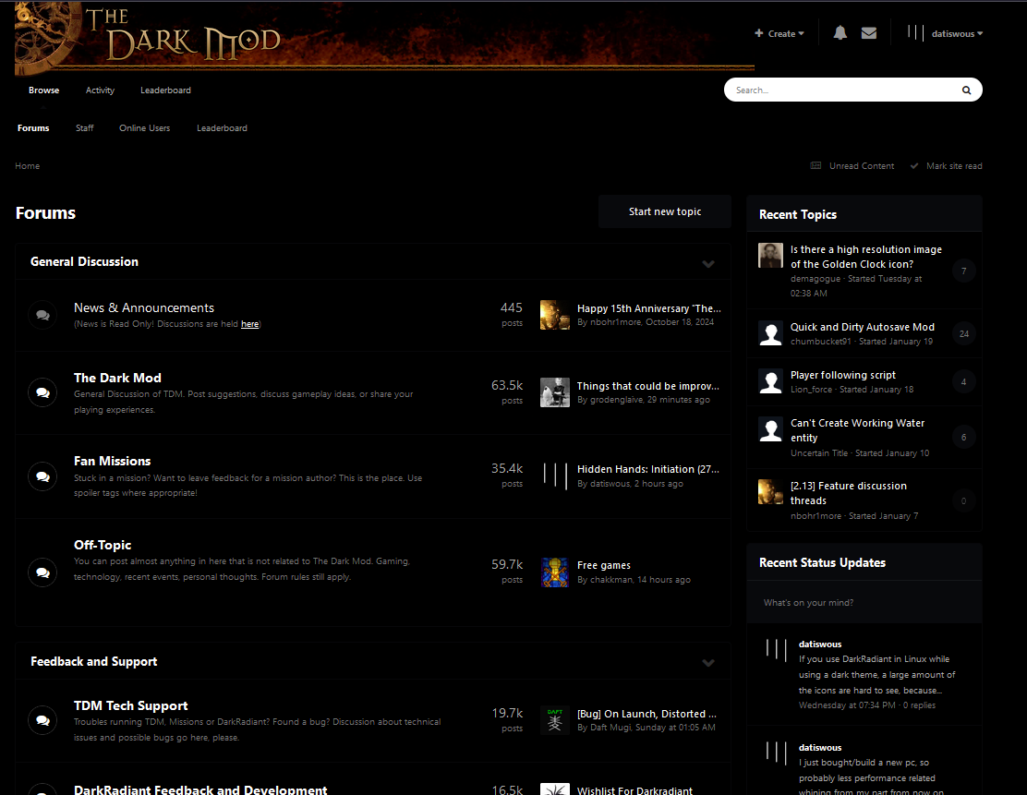Focus the Search input field
The width and height of the screenshot is (1027, 795).
click(843, 90)
